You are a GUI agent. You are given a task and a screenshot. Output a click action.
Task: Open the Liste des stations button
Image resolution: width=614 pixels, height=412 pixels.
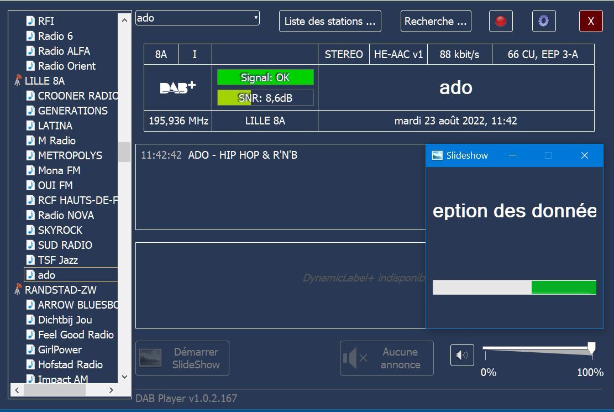(330, 21)
